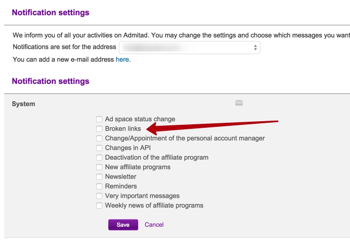Toggle the Newsletter checkbox
The image size is (350, 242).
coord(99,177)
